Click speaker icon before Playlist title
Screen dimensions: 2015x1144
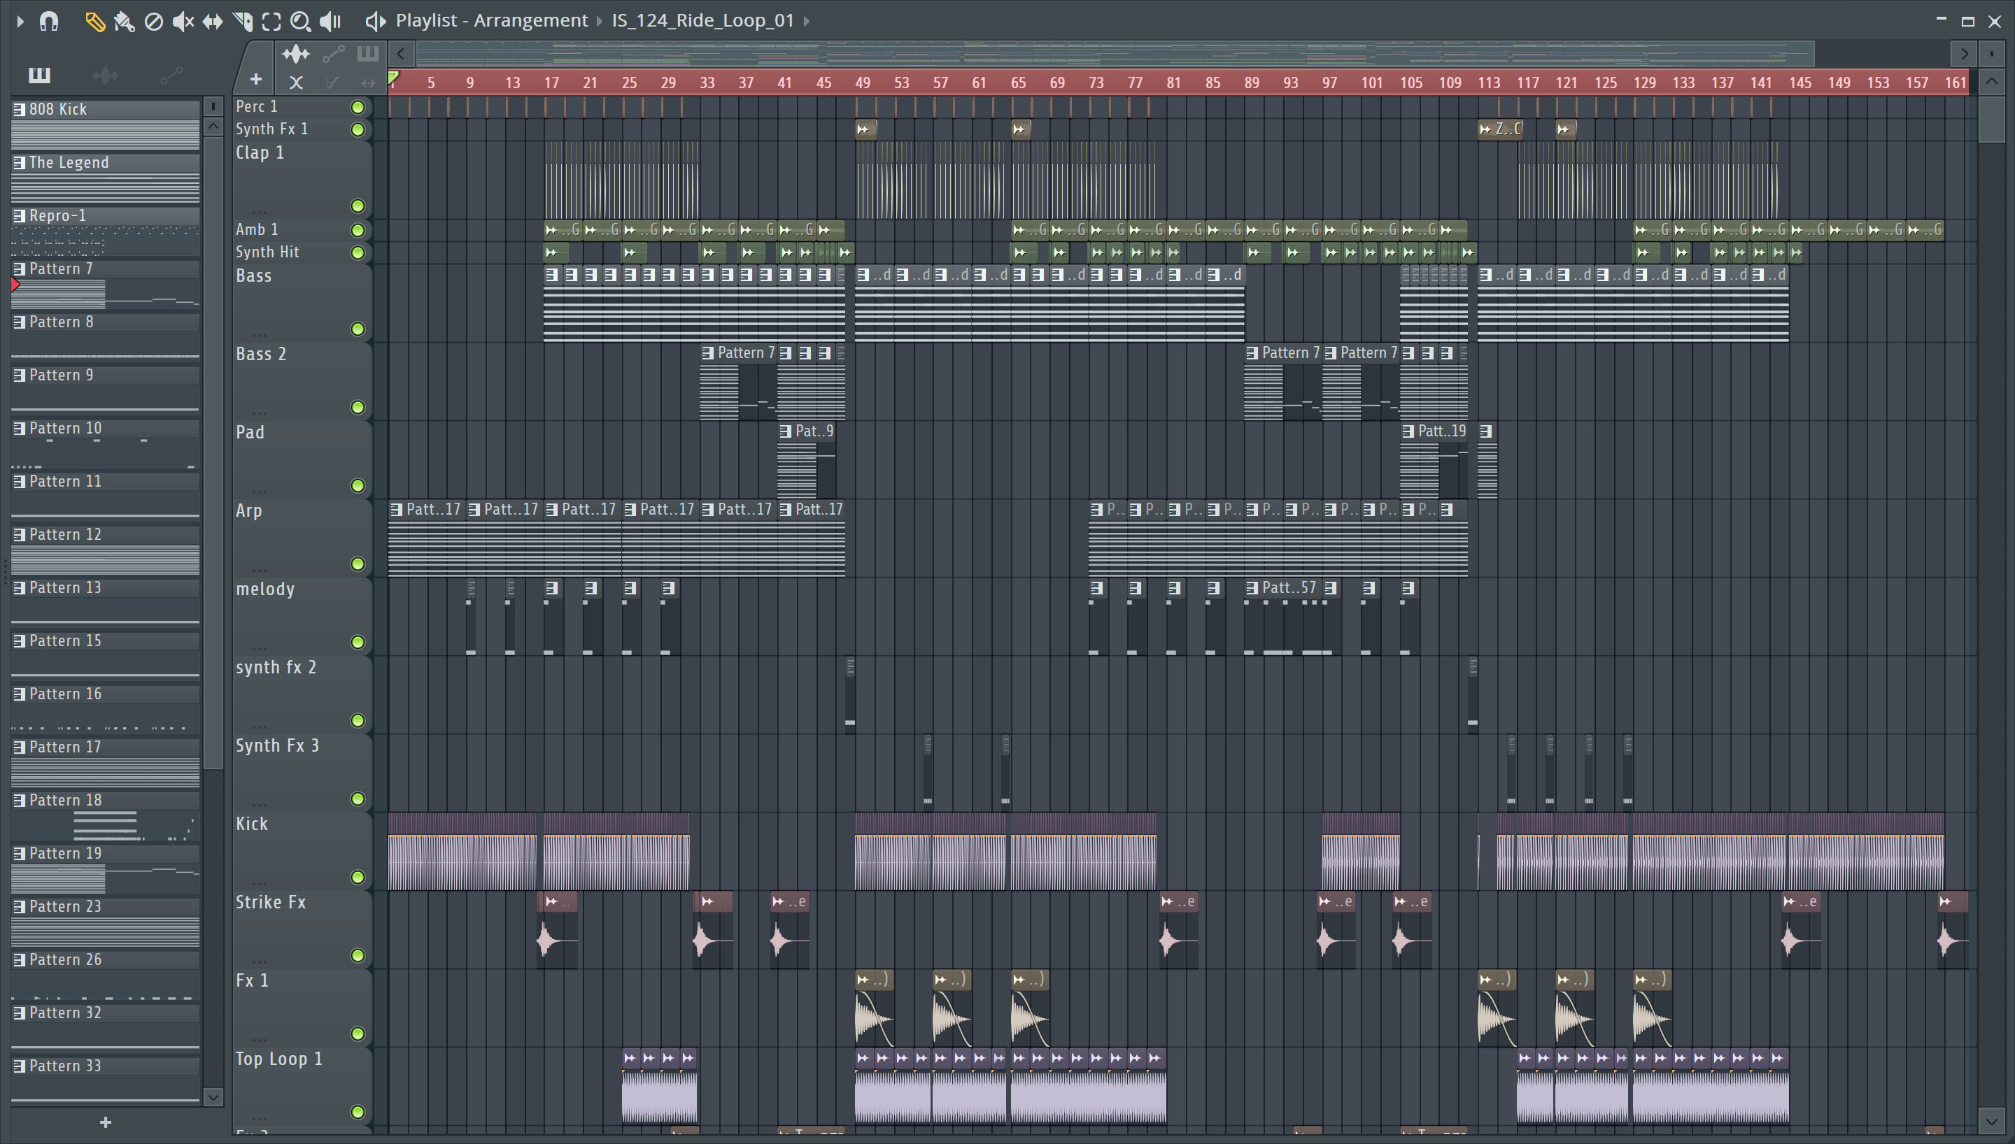pos(376,21)
